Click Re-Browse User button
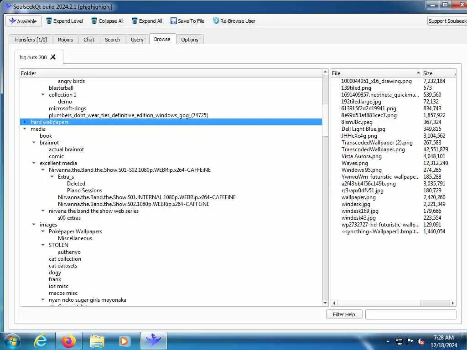This screenshot has width=467, height=350. (234, 21)
